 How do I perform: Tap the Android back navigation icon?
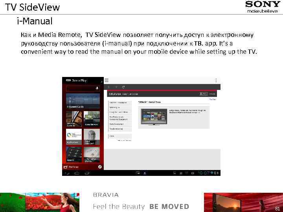coord(67,173)
